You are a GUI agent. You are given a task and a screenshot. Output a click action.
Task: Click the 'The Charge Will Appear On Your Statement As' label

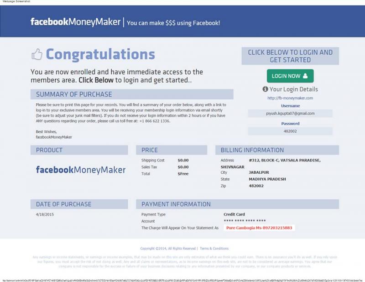point(180,228)
